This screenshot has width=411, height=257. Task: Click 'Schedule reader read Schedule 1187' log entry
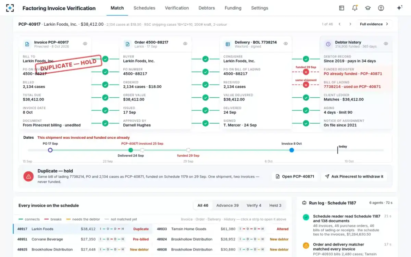tap(347, 219)
